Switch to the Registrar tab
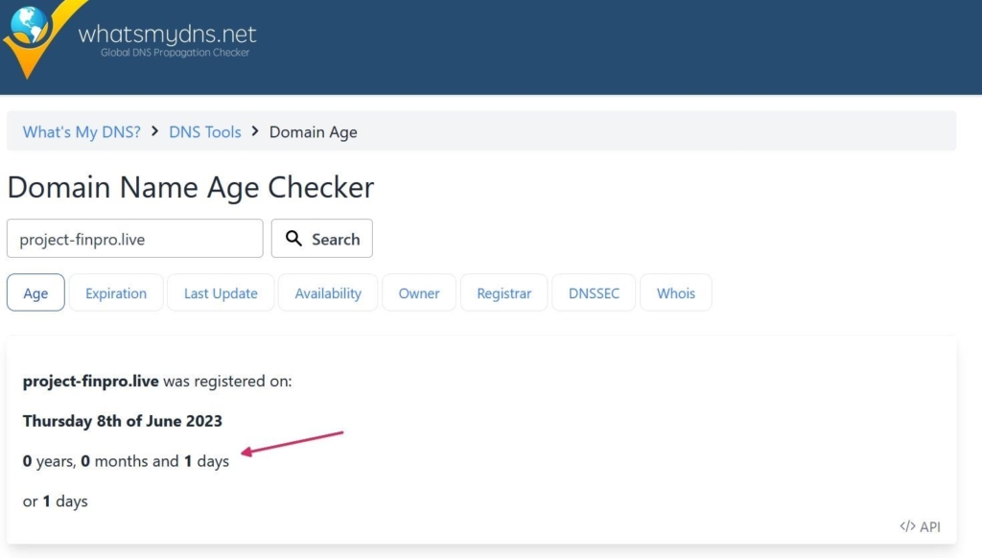 [x=503, y=293]
